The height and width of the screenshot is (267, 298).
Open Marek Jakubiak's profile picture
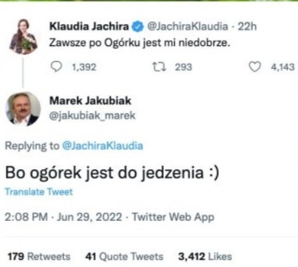click(x=23, y=109)
